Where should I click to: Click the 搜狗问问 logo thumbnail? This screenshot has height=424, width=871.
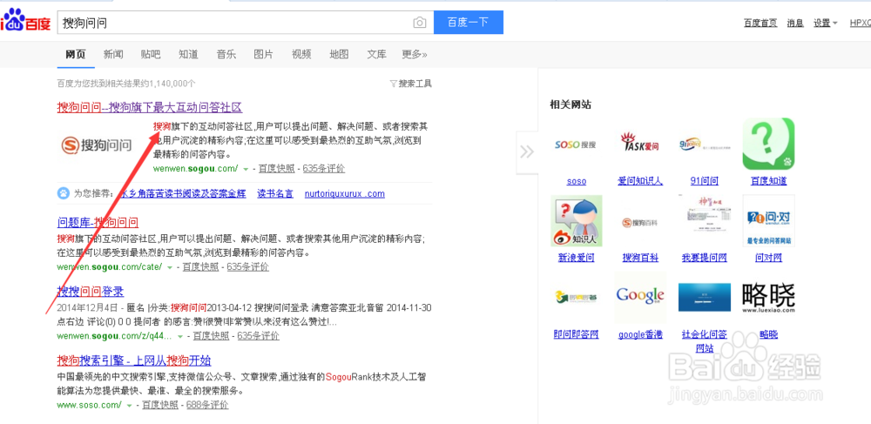(97, 145)
